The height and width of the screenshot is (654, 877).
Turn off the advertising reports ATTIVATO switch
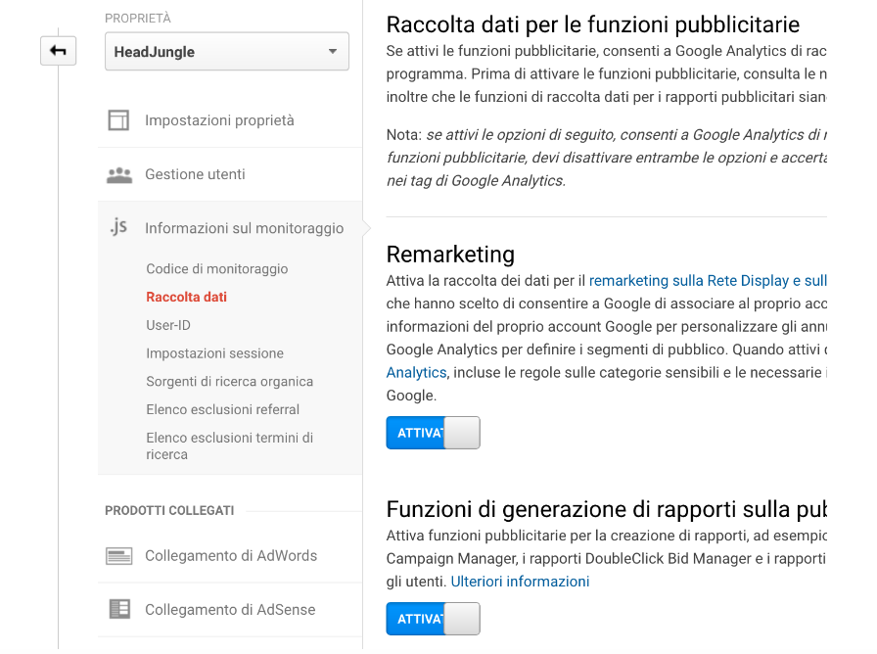433,618
